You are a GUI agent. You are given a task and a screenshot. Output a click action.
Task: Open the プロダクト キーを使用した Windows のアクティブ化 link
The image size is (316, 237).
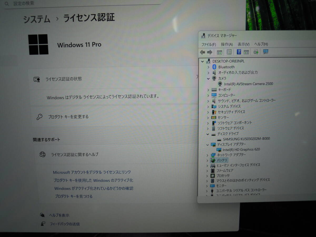(x=93, y=180)
